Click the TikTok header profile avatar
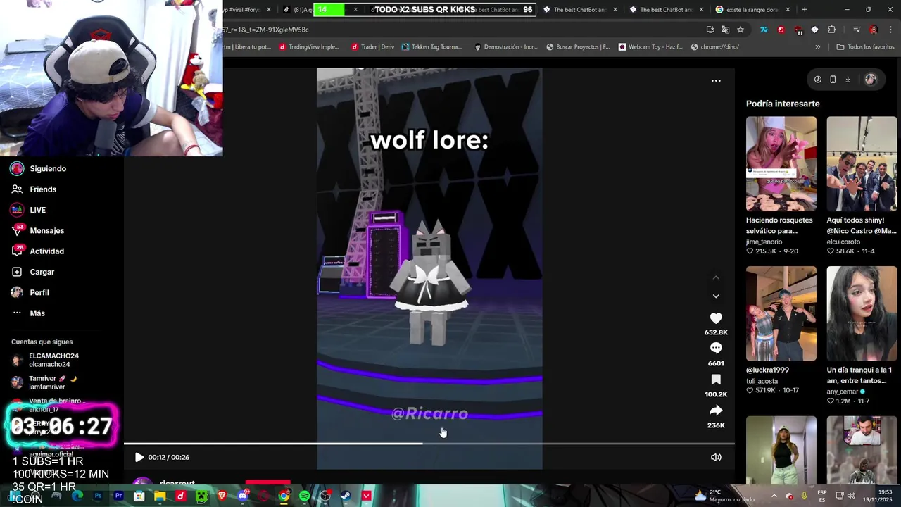This screenshot has height=507, width=901. pyautogui.click(x=871, y=80)
